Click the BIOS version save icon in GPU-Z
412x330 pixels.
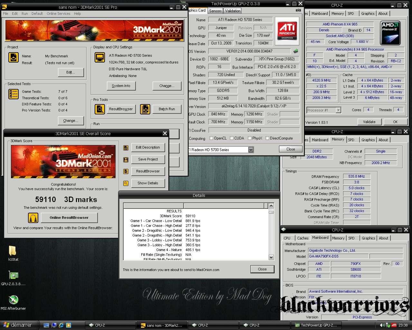(x=296, y=51)
